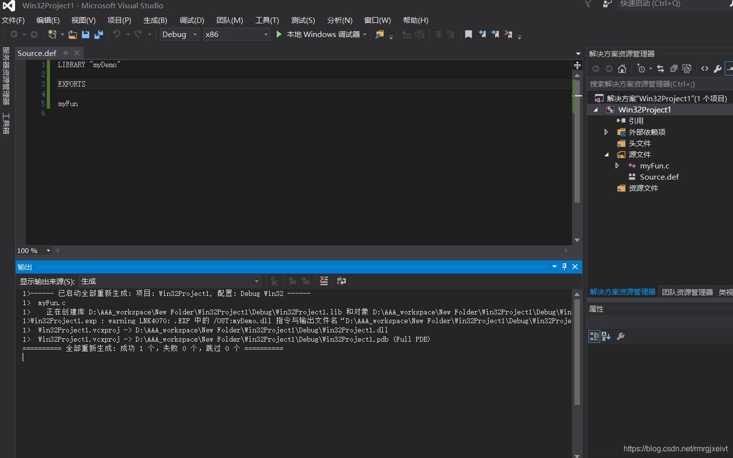Open the 生成(B) menu
733x458 pixels.
point(155,20)
